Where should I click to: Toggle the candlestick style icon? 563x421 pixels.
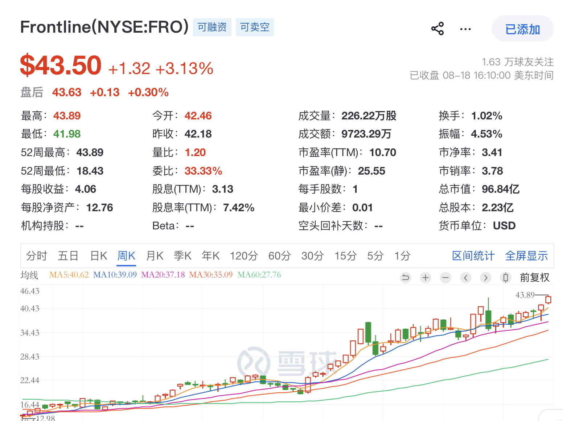click(x=505, y=278)
